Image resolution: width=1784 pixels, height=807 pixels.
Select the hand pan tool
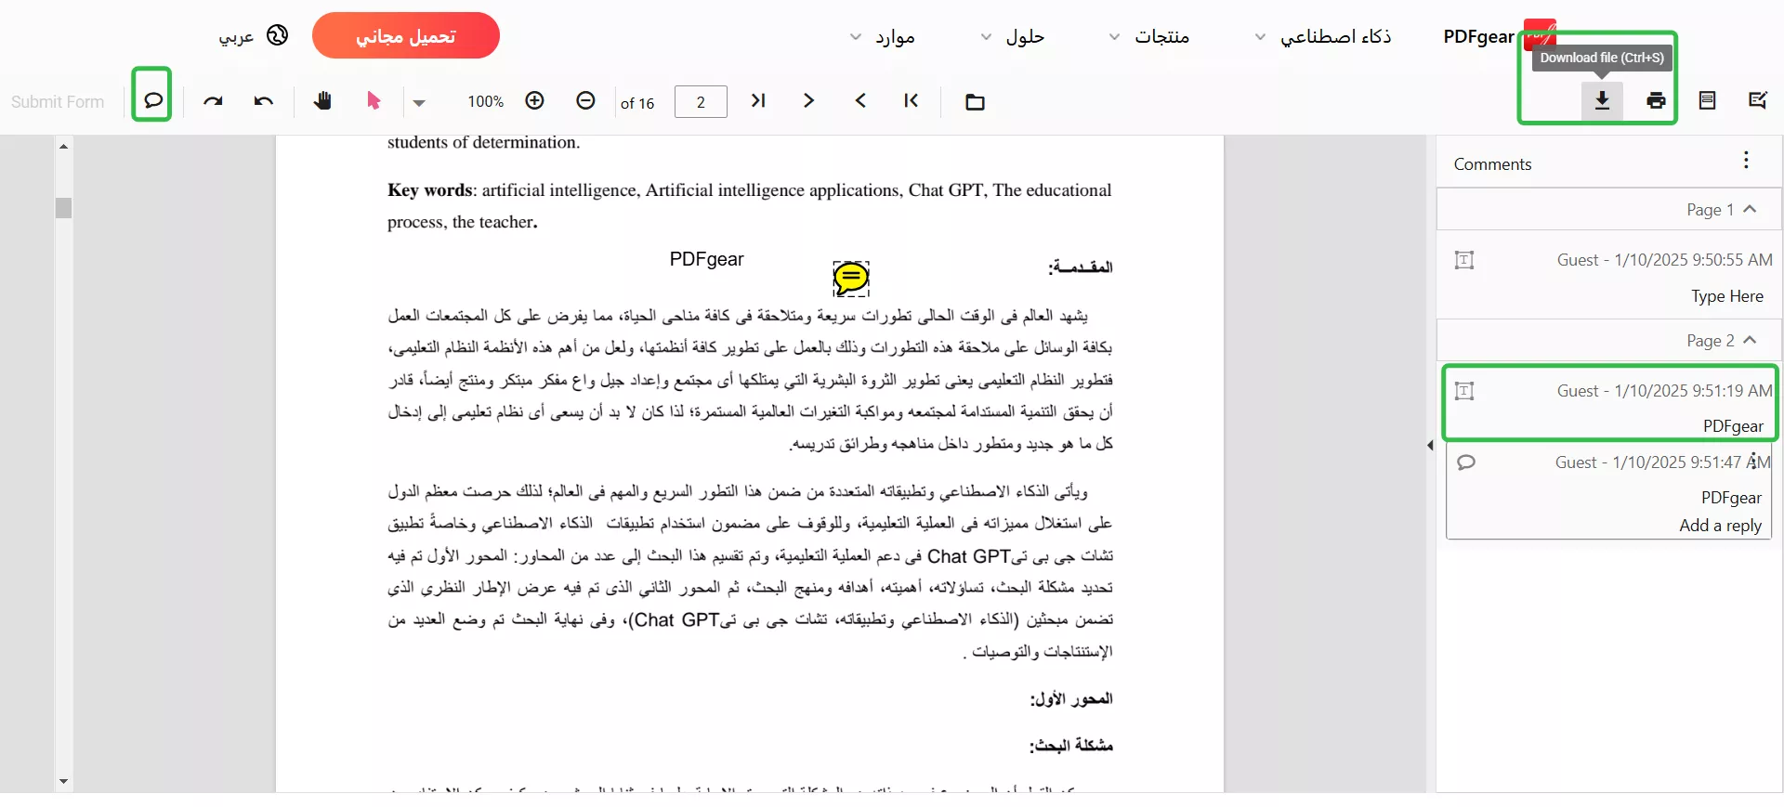click(x=322, y=100)
